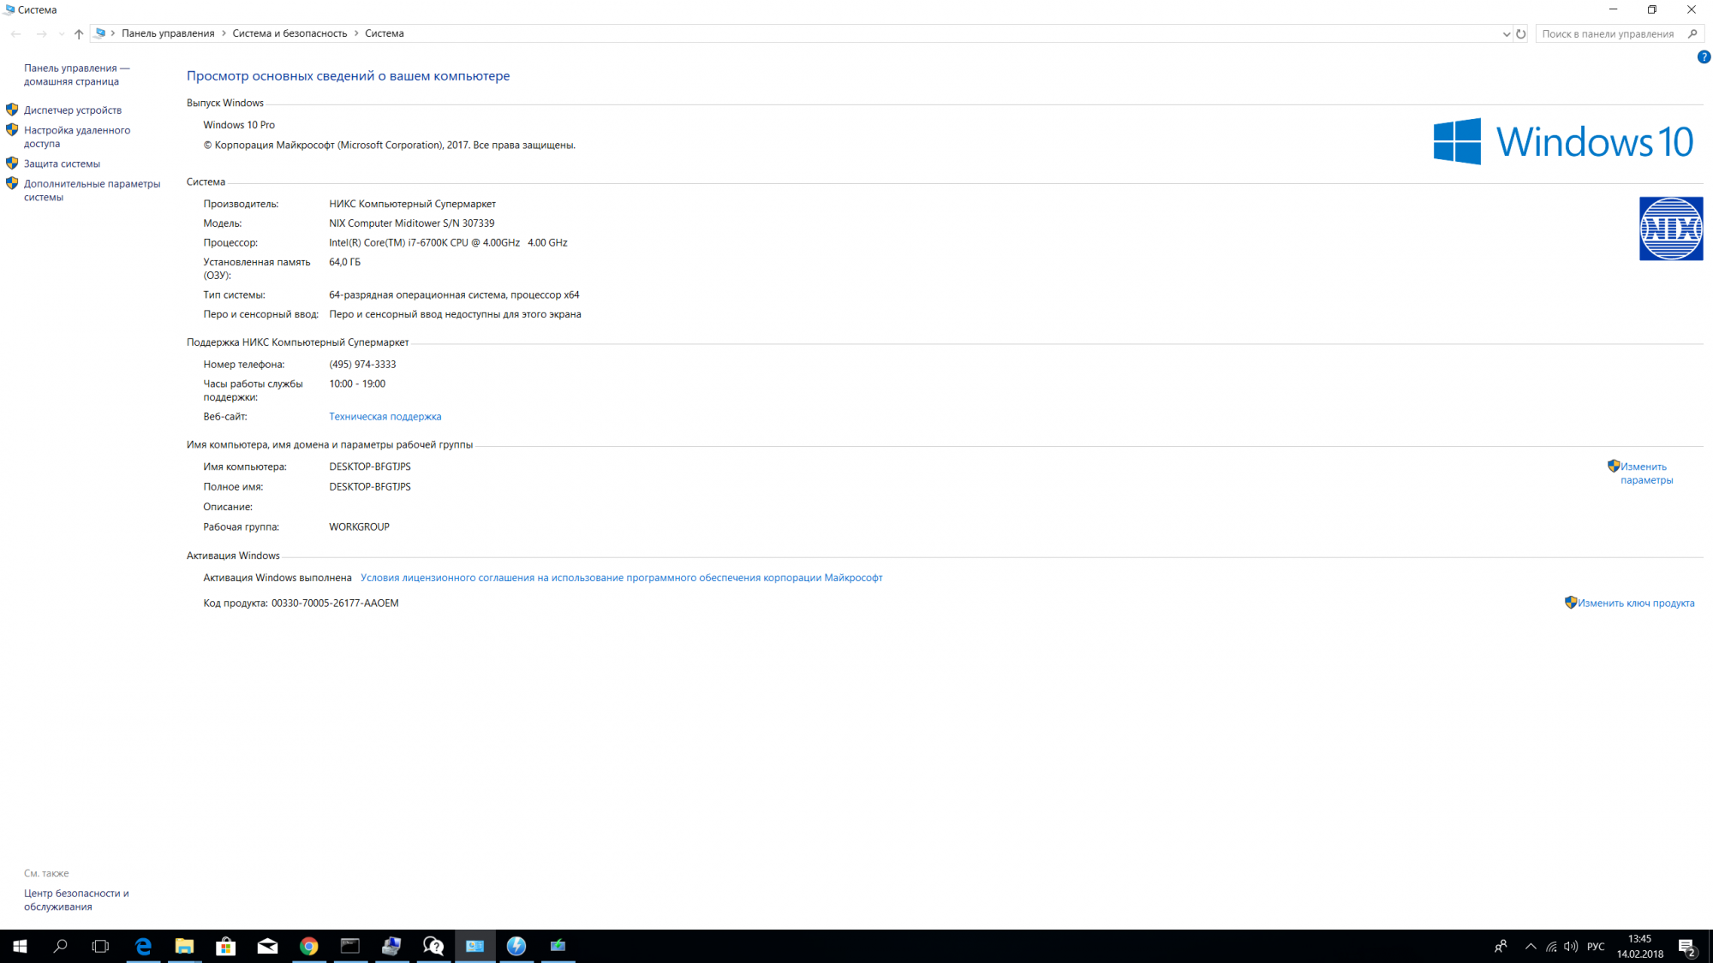Open the green arrow app on taskbar
The height and width of the screenshot is (963, 1713).
558,946
